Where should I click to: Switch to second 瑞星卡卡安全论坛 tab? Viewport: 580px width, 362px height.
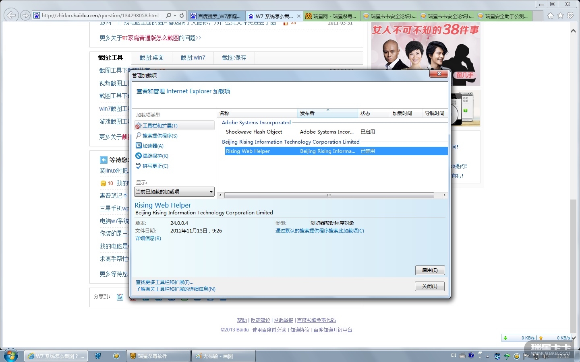(x=447, y=16)
